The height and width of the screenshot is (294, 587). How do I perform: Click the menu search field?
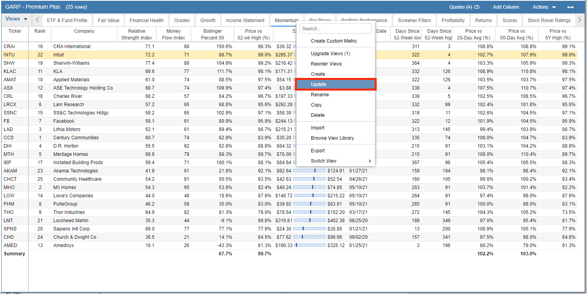(x=336, y=28)
